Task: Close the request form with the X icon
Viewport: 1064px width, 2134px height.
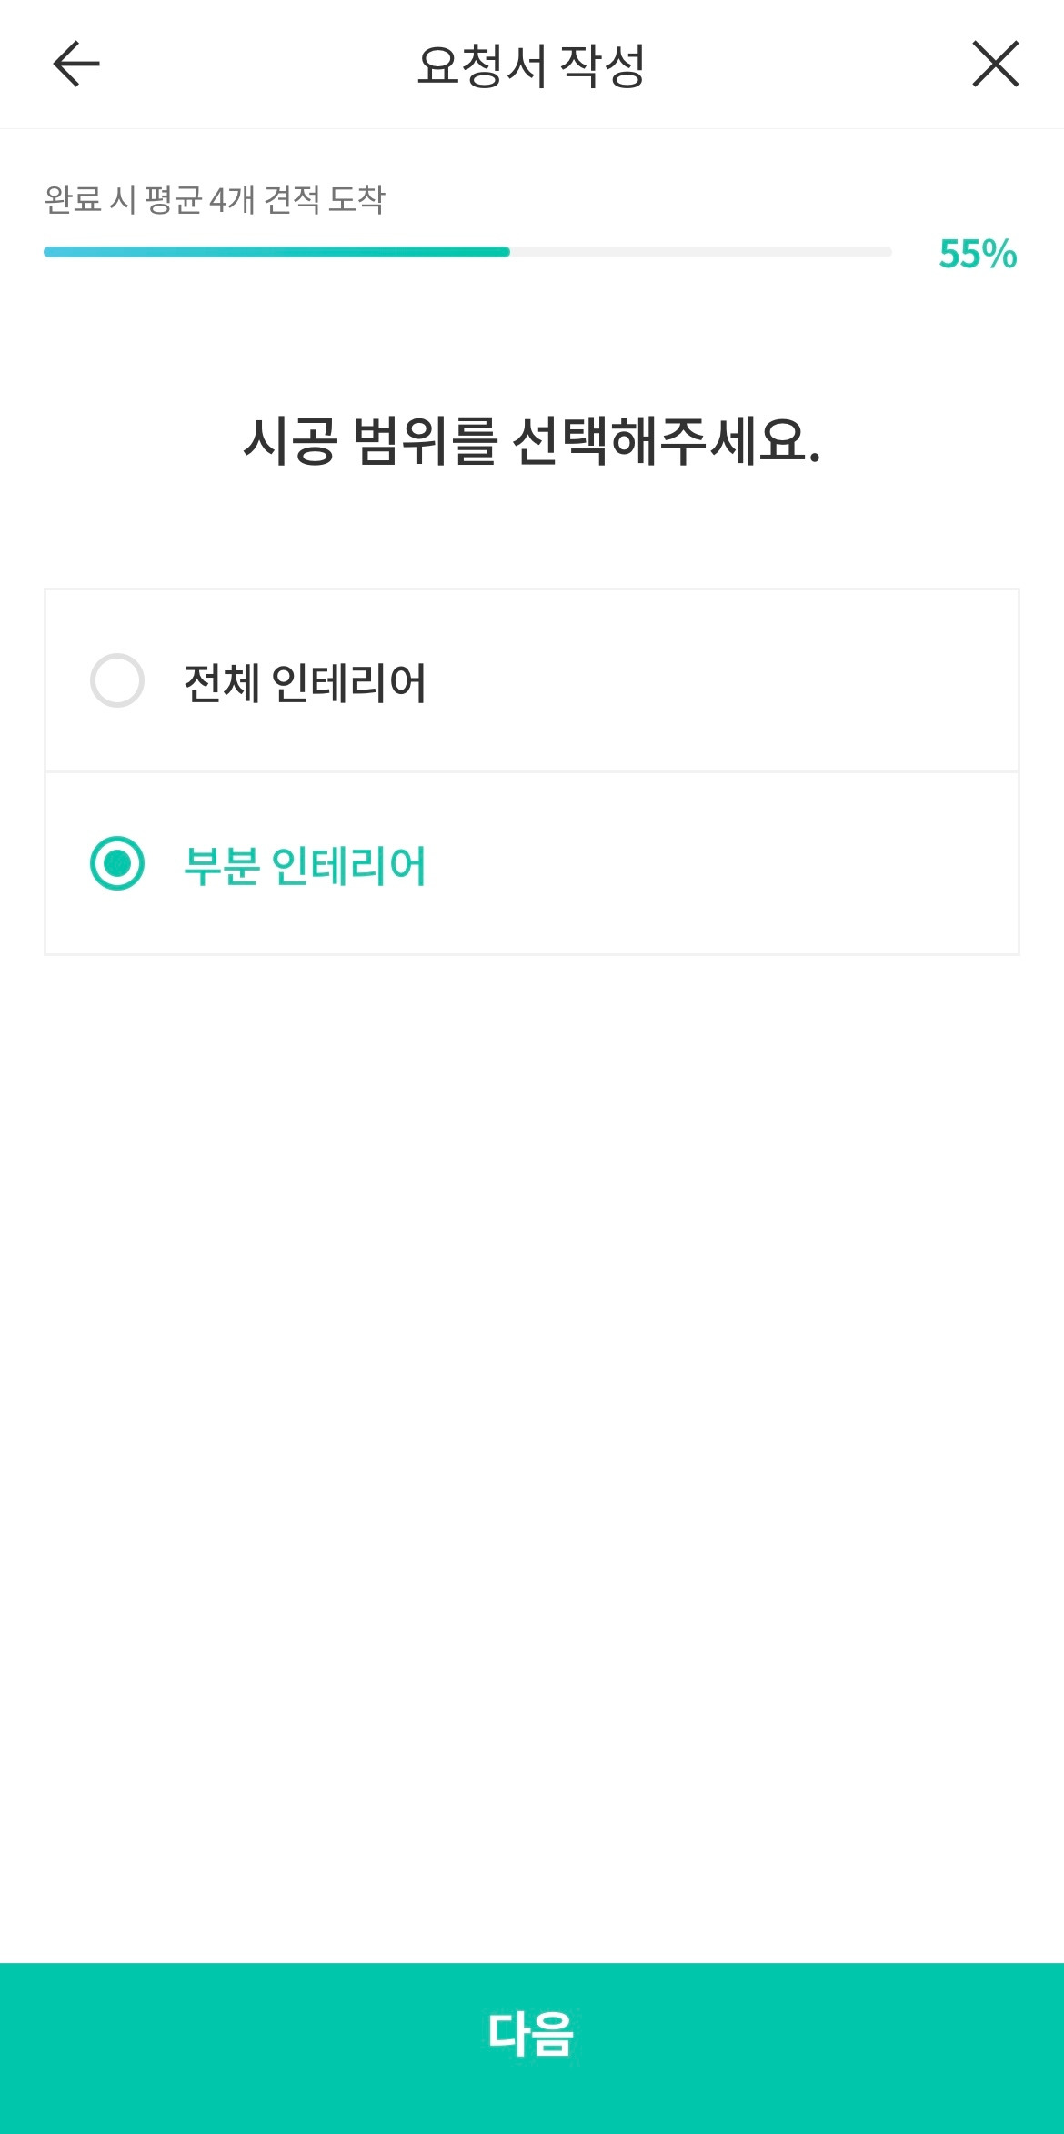Action: coord(995,64)
